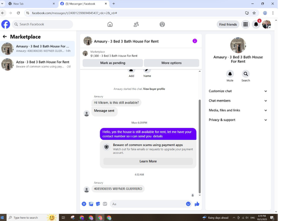
Task: Expand Media, files and links section
Action: click(238, 110)
